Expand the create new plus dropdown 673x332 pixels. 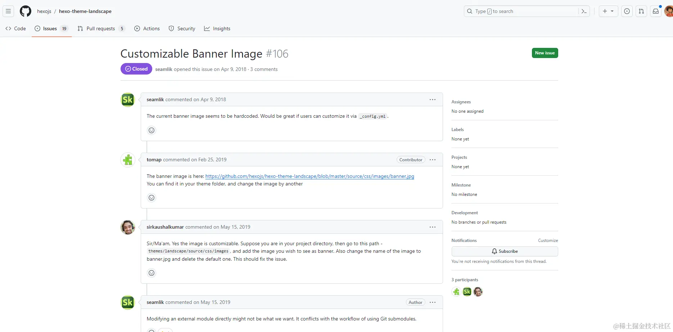point(608,11)
